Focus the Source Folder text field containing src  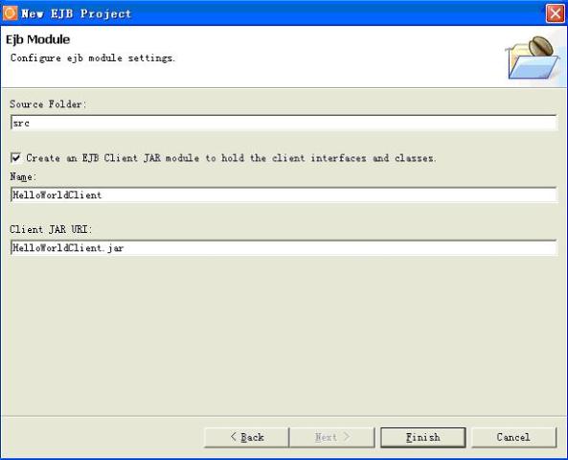click(284, 123)
